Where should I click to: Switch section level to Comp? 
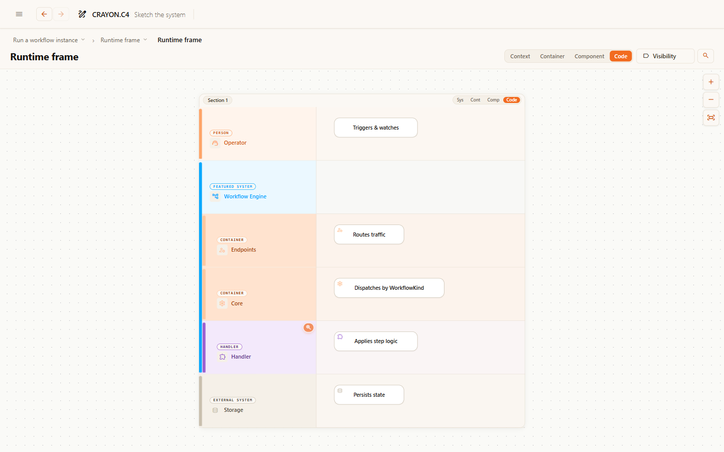pyautogui.click(x=493, y=100)
